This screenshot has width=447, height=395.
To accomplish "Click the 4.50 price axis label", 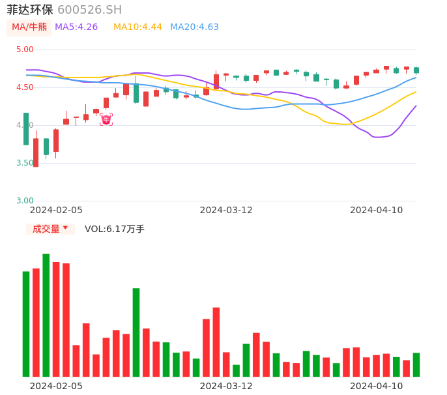I will tap(25, 87).
